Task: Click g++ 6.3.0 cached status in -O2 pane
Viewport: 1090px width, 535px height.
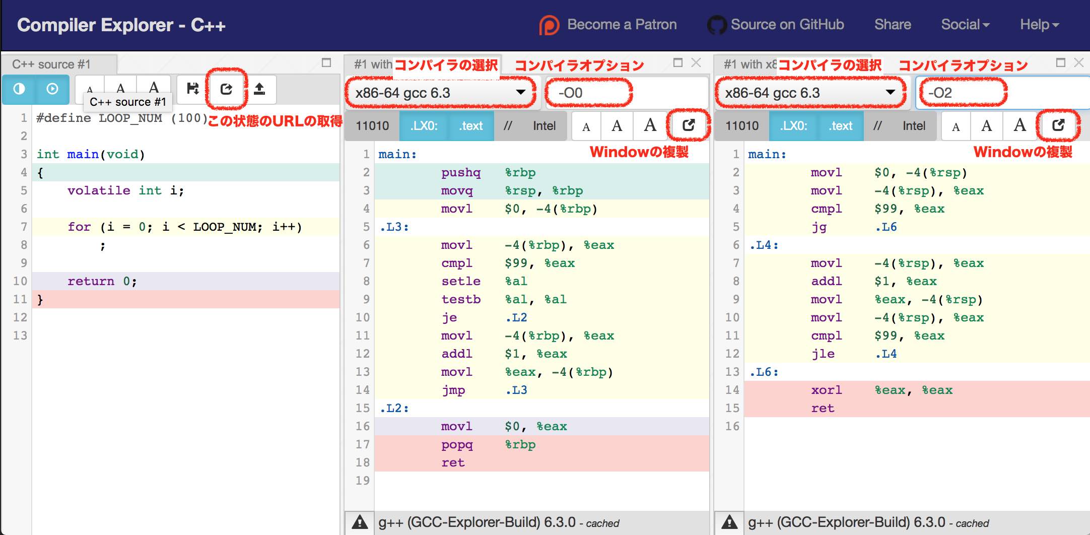Action: point(868,522)
